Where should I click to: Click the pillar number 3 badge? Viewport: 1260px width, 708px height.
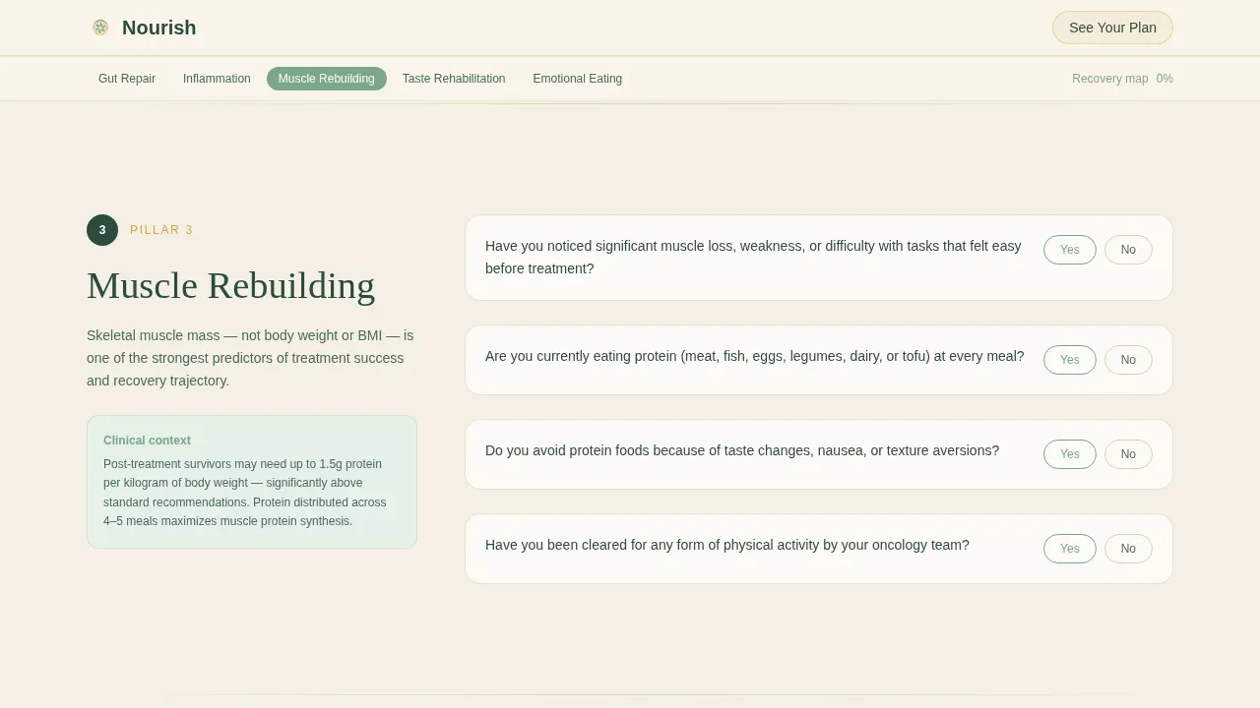pyautogui.click(x=102, y=230)
